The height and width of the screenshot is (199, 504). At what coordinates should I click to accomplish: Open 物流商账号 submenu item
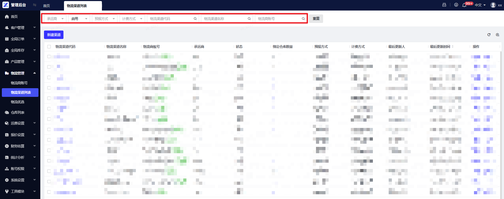(x=19, y=83)
